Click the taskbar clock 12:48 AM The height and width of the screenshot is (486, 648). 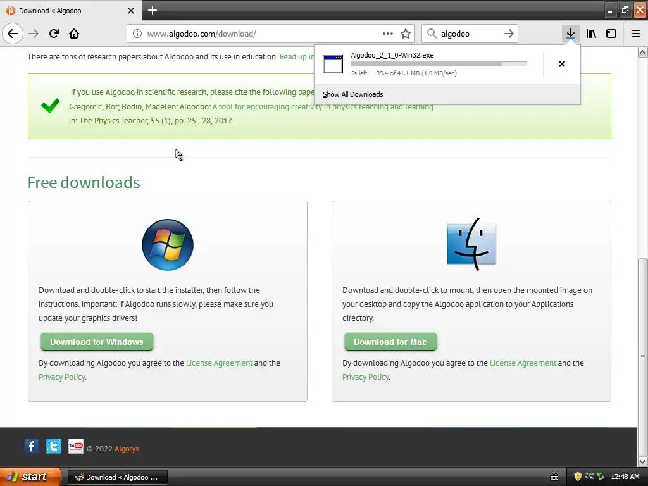tap(625, 477)
